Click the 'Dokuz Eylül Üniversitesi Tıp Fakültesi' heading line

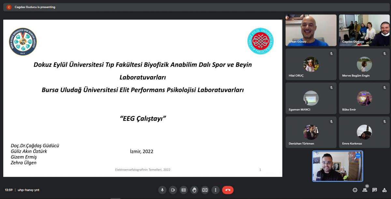pos(143,65)
